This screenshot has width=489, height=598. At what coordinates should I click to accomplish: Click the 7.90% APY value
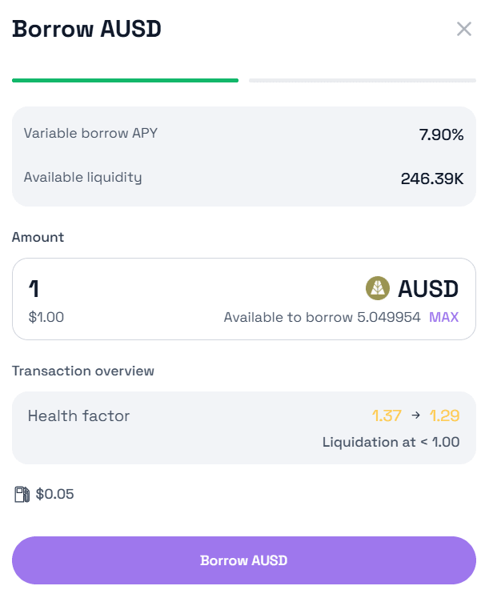[441, 134]
